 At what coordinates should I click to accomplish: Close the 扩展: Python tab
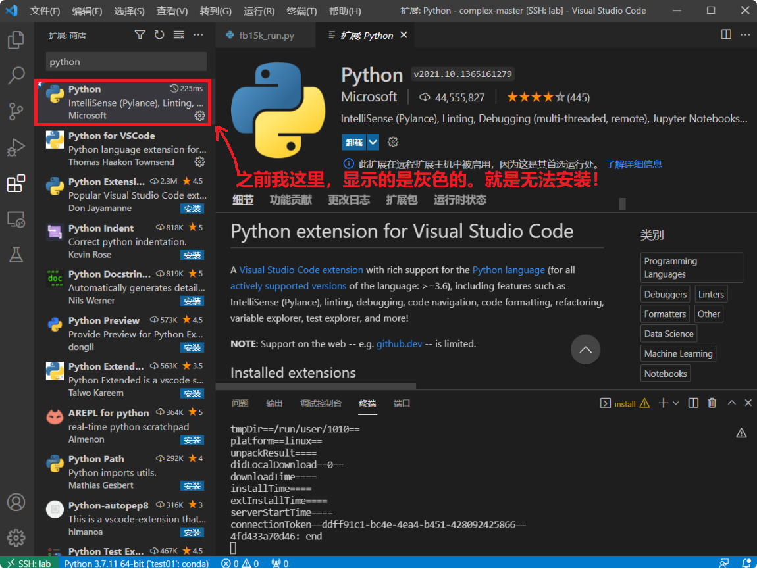[x=404, y=36]
